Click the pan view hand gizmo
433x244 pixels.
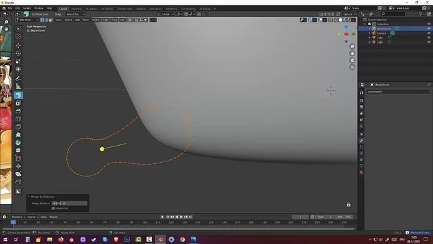coord(352,53)
